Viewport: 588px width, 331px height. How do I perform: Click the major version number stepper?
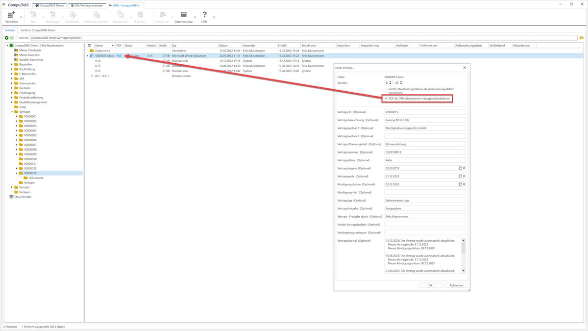pyautogui.click(x=389, y=83)
